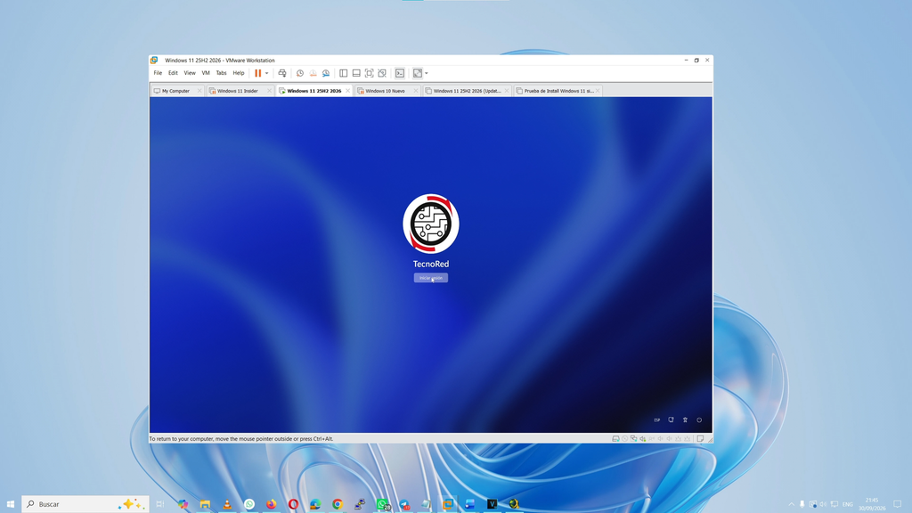Screen dimensions: 912x513
Task: Close the Windows 11 Insider tab
Action: click(269, 91)
